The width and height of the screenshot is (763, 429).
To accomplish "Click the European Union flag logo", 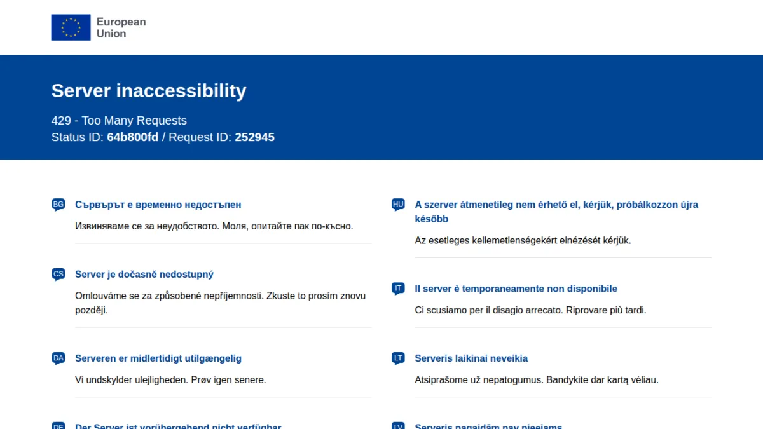I will click(71, 27).
